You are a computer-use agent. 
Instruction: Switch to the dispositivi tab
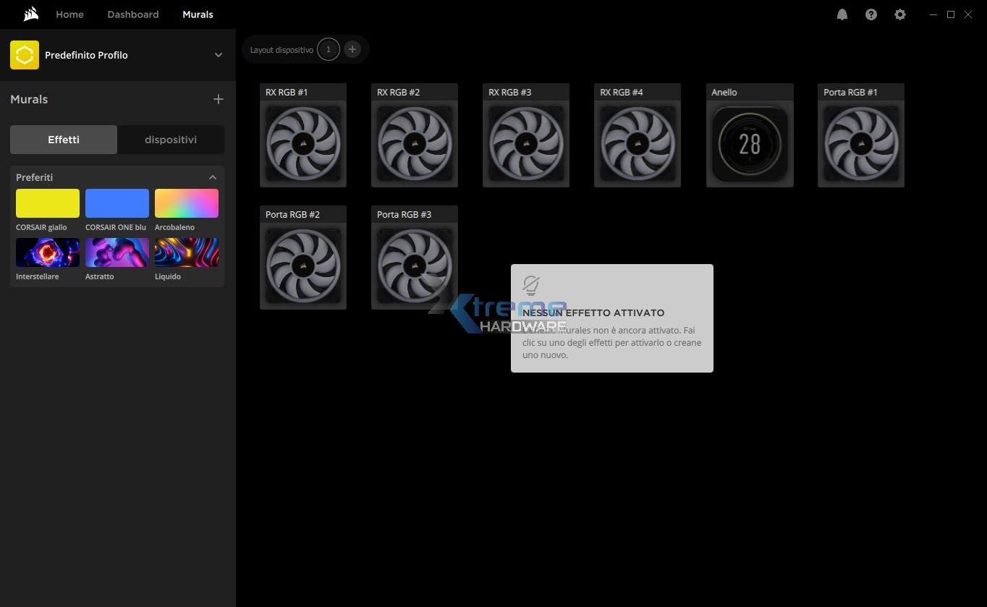pos(171,140)
